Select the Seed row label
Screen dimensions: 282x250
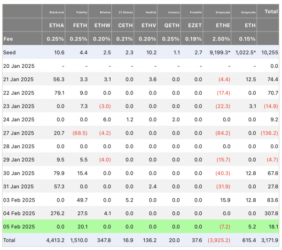(9, 52)
